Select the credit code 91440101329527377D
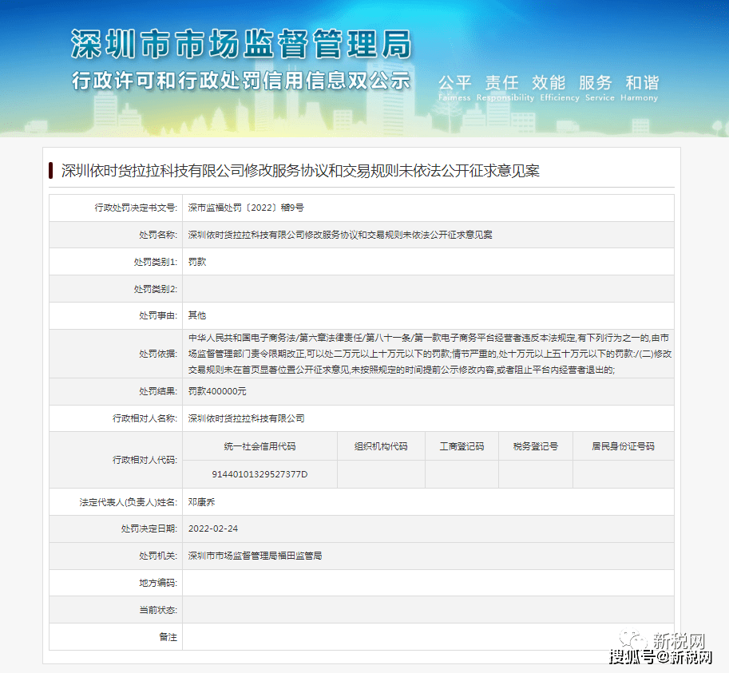 pyautogui.click(x=260, y=474)
